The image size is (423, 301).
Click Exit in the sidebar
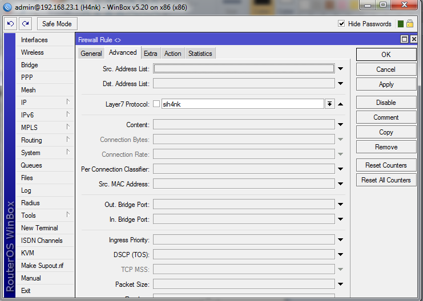(45, 291)
